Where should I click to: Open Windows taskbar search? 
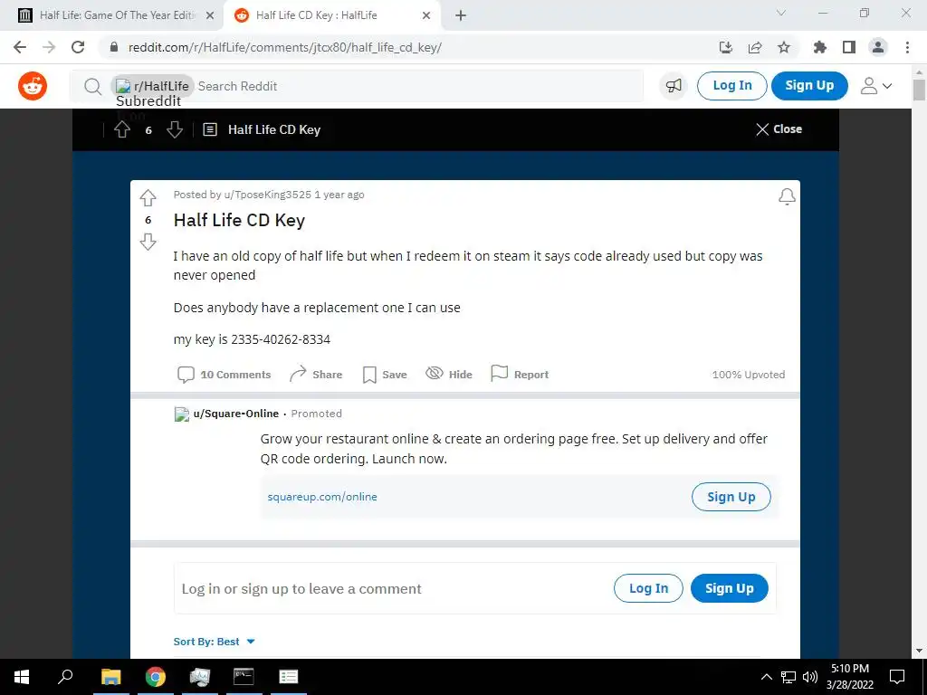tap(65, 677)
